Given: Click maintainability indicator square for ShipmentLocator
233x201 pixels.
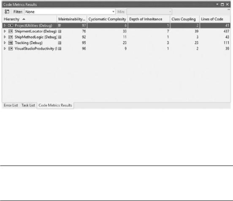Looking at the screenshot, I should (60, 31).
